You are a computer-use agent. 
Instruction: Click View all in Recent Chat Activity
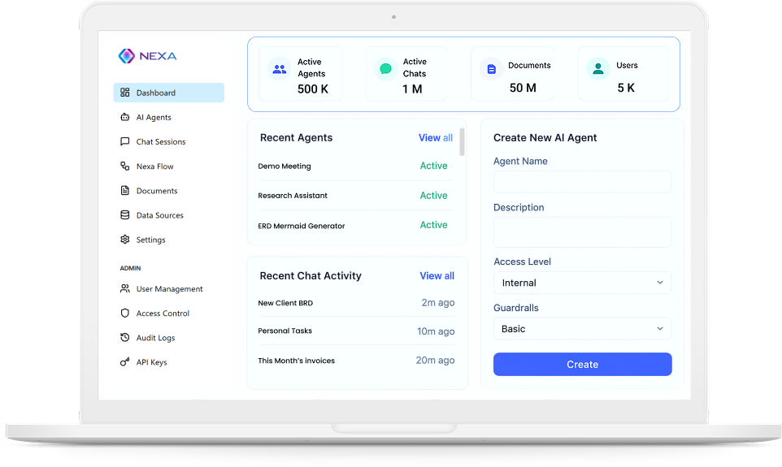(x=437, y=275)
